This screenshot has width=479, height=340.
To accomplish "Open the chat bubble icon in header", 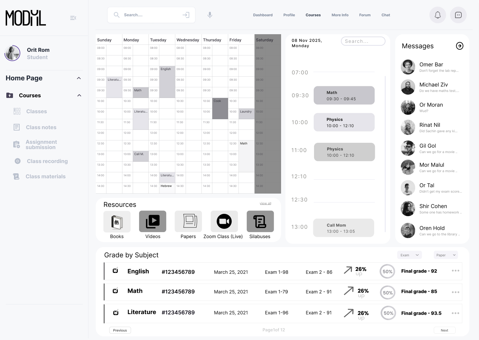I will click(458, 15).
